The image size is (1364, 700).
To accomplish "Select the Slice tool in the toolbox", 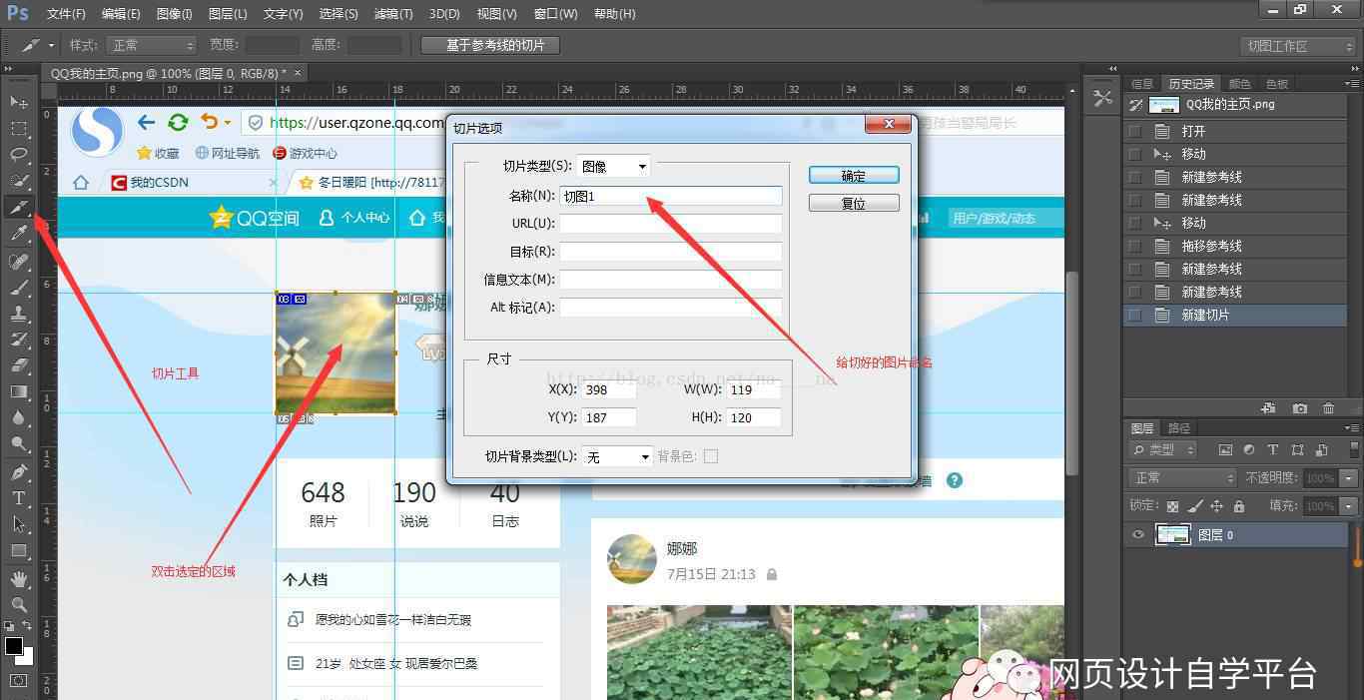I will [19, 207].
